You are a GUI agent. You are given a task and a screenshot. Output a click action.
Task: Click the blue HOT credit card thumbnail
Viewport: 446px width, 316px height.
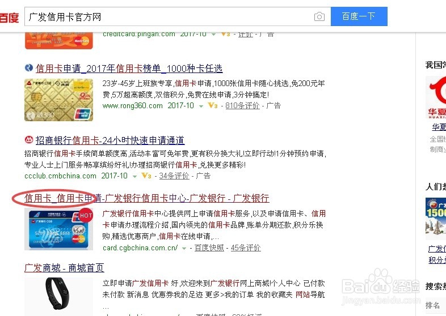(58, 229)
